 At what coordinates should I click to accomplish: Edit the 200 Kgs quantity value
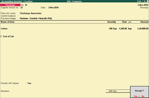click(x=113, y=29)
